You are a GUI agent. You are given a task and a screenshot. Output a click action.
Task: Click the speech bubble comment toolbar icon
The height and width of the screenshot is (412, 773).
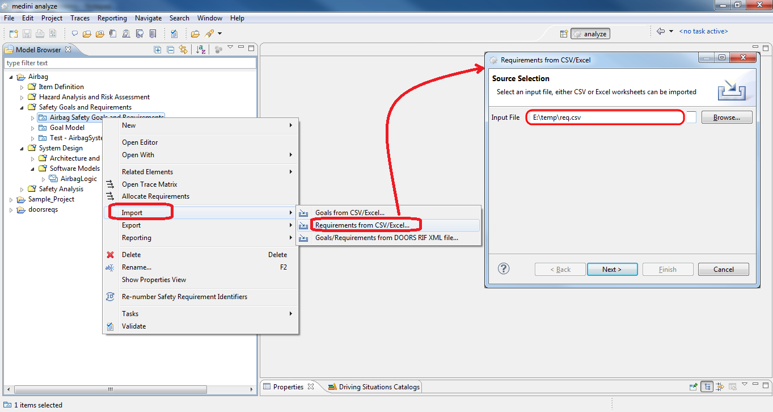pyautogui.click(x=75, y=34)
